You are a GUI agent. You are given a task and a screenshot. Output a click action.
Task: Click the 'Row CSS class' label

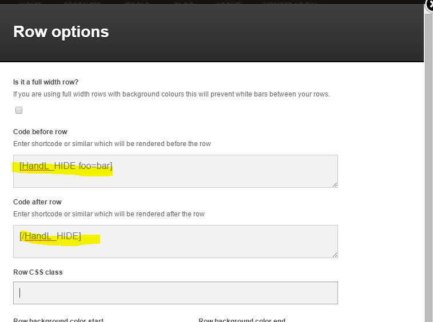38,272
